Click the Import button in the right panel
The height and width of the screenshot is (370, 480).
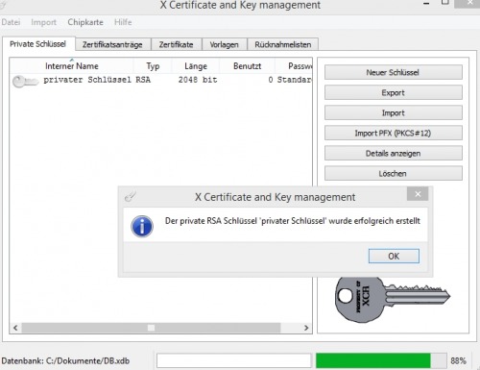click(x=394, y=112)
